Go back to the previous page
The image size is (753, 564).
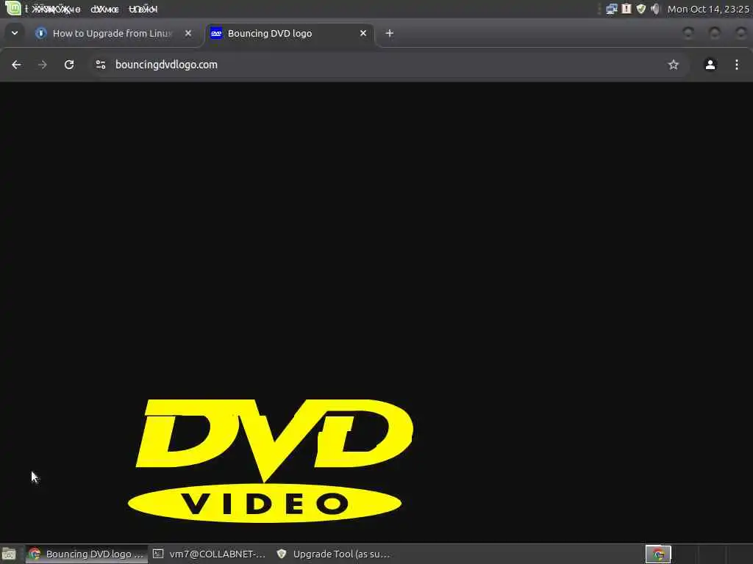pos(16,65)
